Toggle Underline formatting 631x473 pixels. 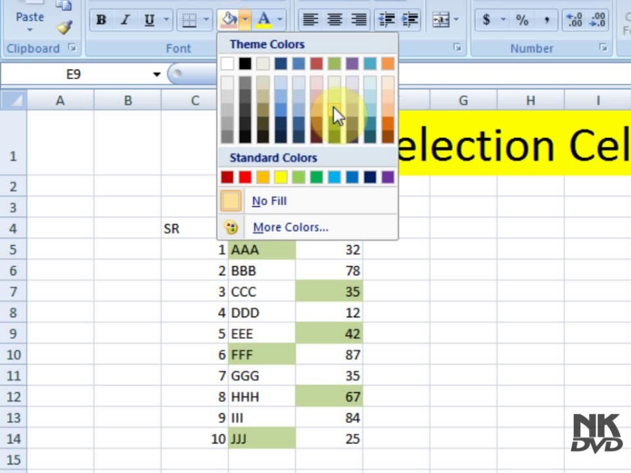149,19
